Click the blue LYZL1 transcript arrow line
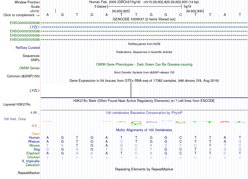 tap(144, 27)
